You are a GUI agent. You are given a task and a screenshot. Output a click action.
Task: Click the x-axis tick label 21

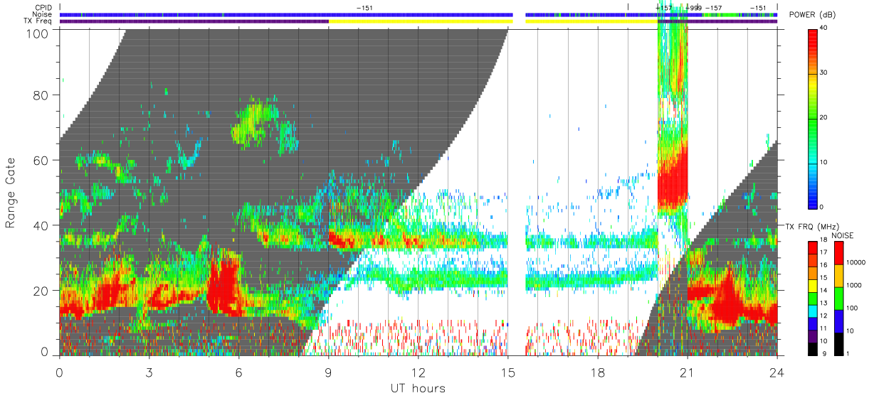(x=687, y=372)
